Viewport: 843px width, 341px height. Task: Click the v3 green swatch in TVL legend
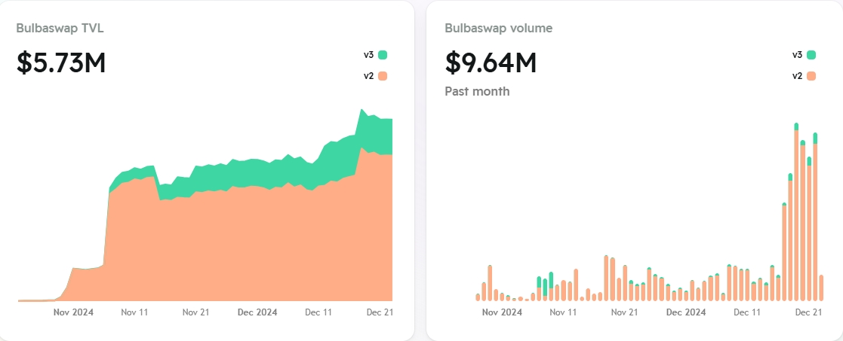[382, 55]
